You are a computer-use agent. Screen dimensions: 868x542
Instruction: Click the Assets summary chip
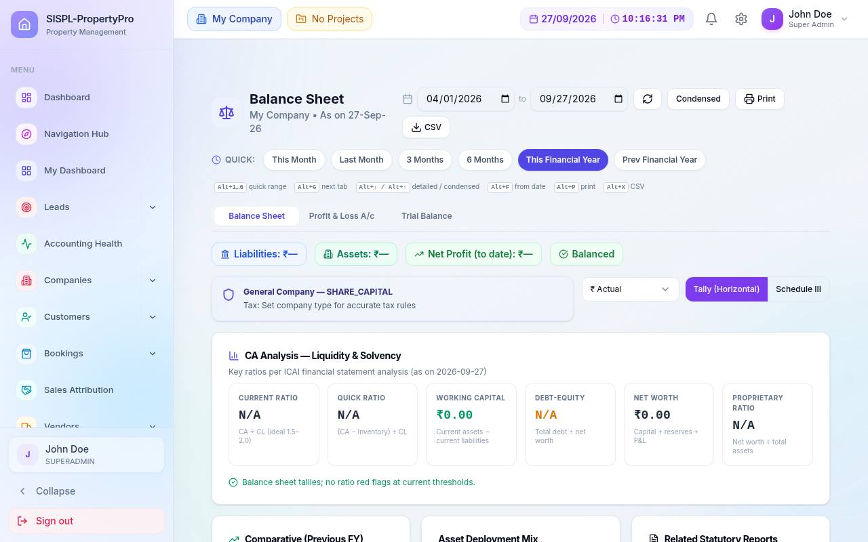click(x=356, y=254)
